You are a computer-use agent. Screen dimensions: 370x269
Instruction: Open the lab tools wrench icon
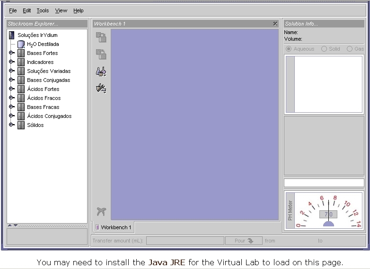pos(101,88)
